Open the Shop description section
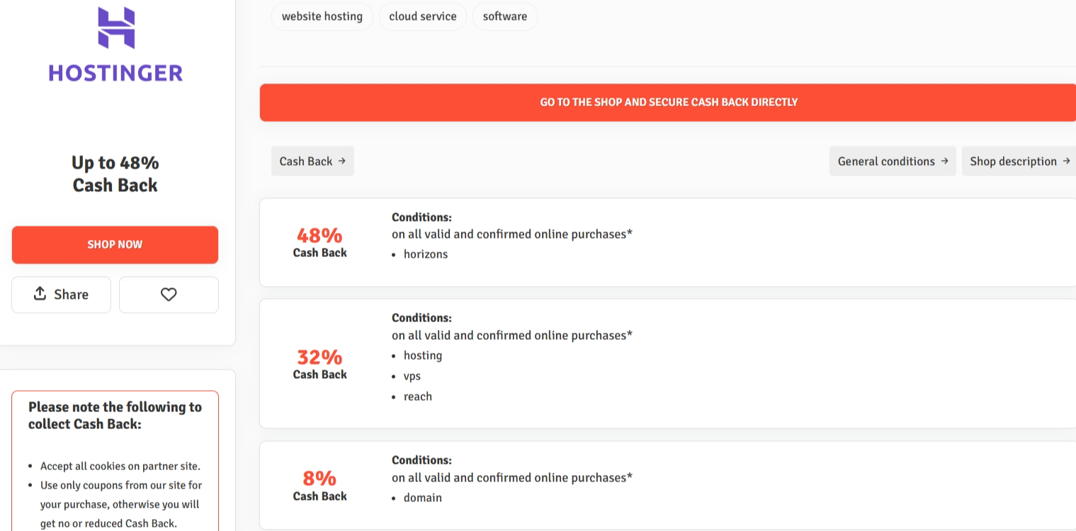1076x531 pixels. click(x=1013, y=161)
